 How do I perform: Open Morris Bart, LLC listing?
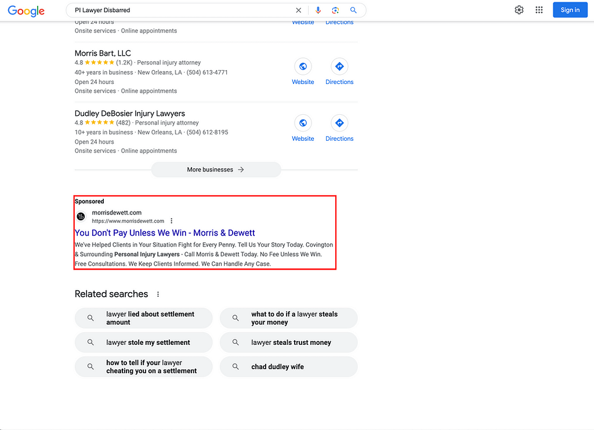tap(103, 53)
